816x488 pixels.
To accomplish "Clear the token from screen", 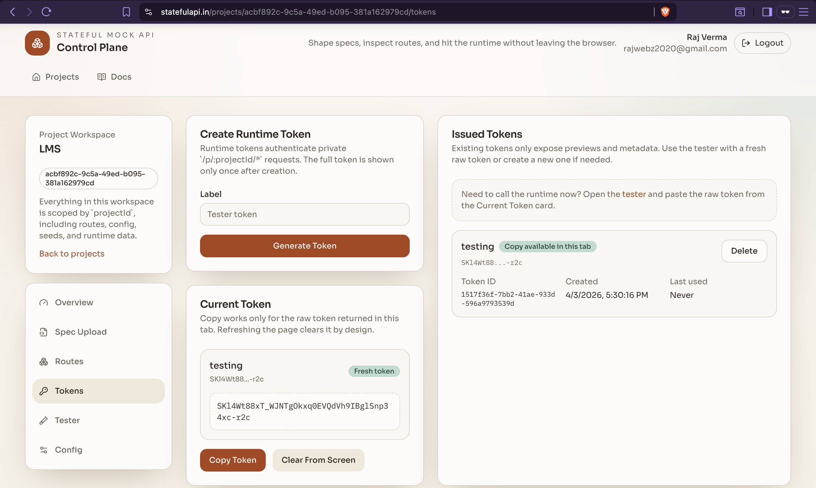I will pyautogui.click(x=318, y=460).
